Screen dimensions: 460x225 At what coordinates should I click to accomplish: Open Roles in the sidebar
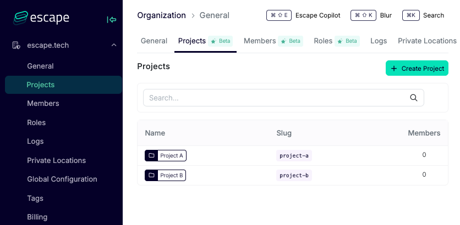36,122
